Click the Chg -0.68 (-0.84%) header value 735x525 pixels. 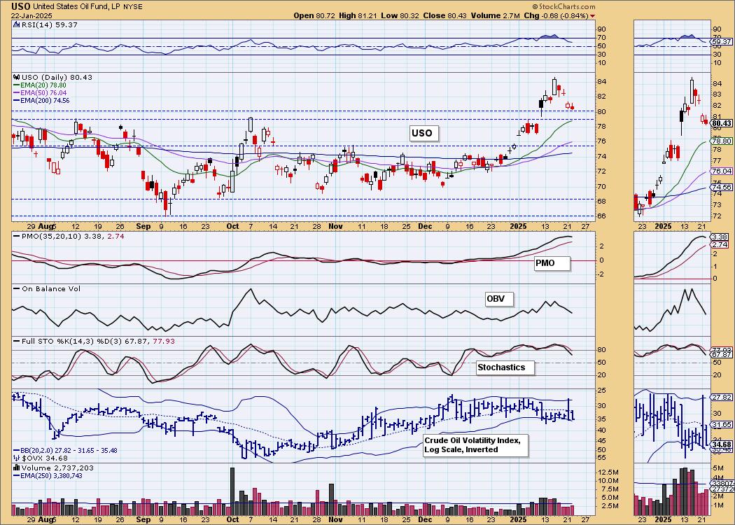556,15
